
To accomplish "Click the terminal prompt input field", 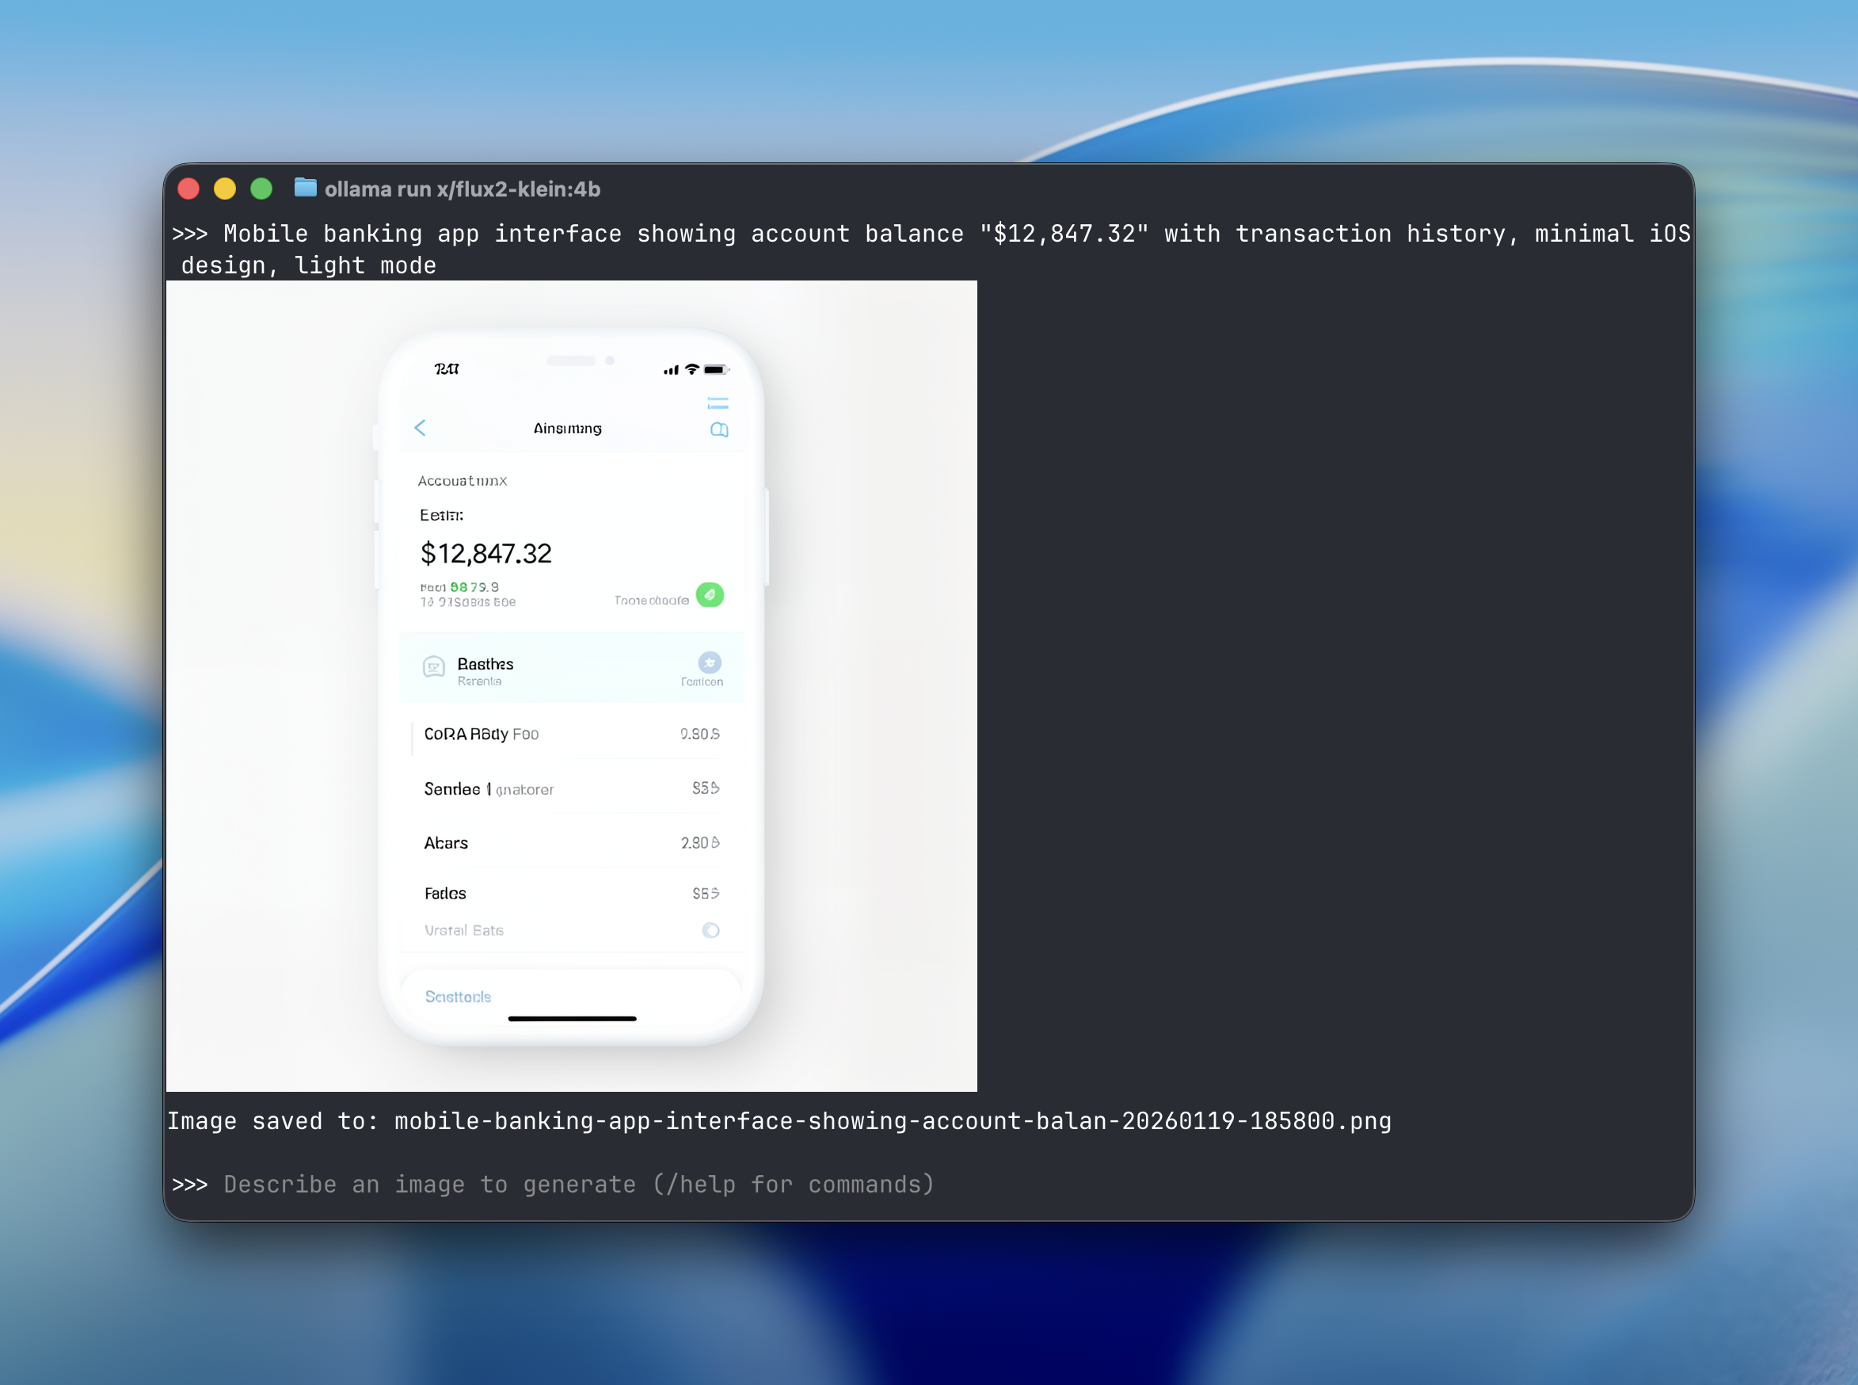I will tap(578, 1184).
